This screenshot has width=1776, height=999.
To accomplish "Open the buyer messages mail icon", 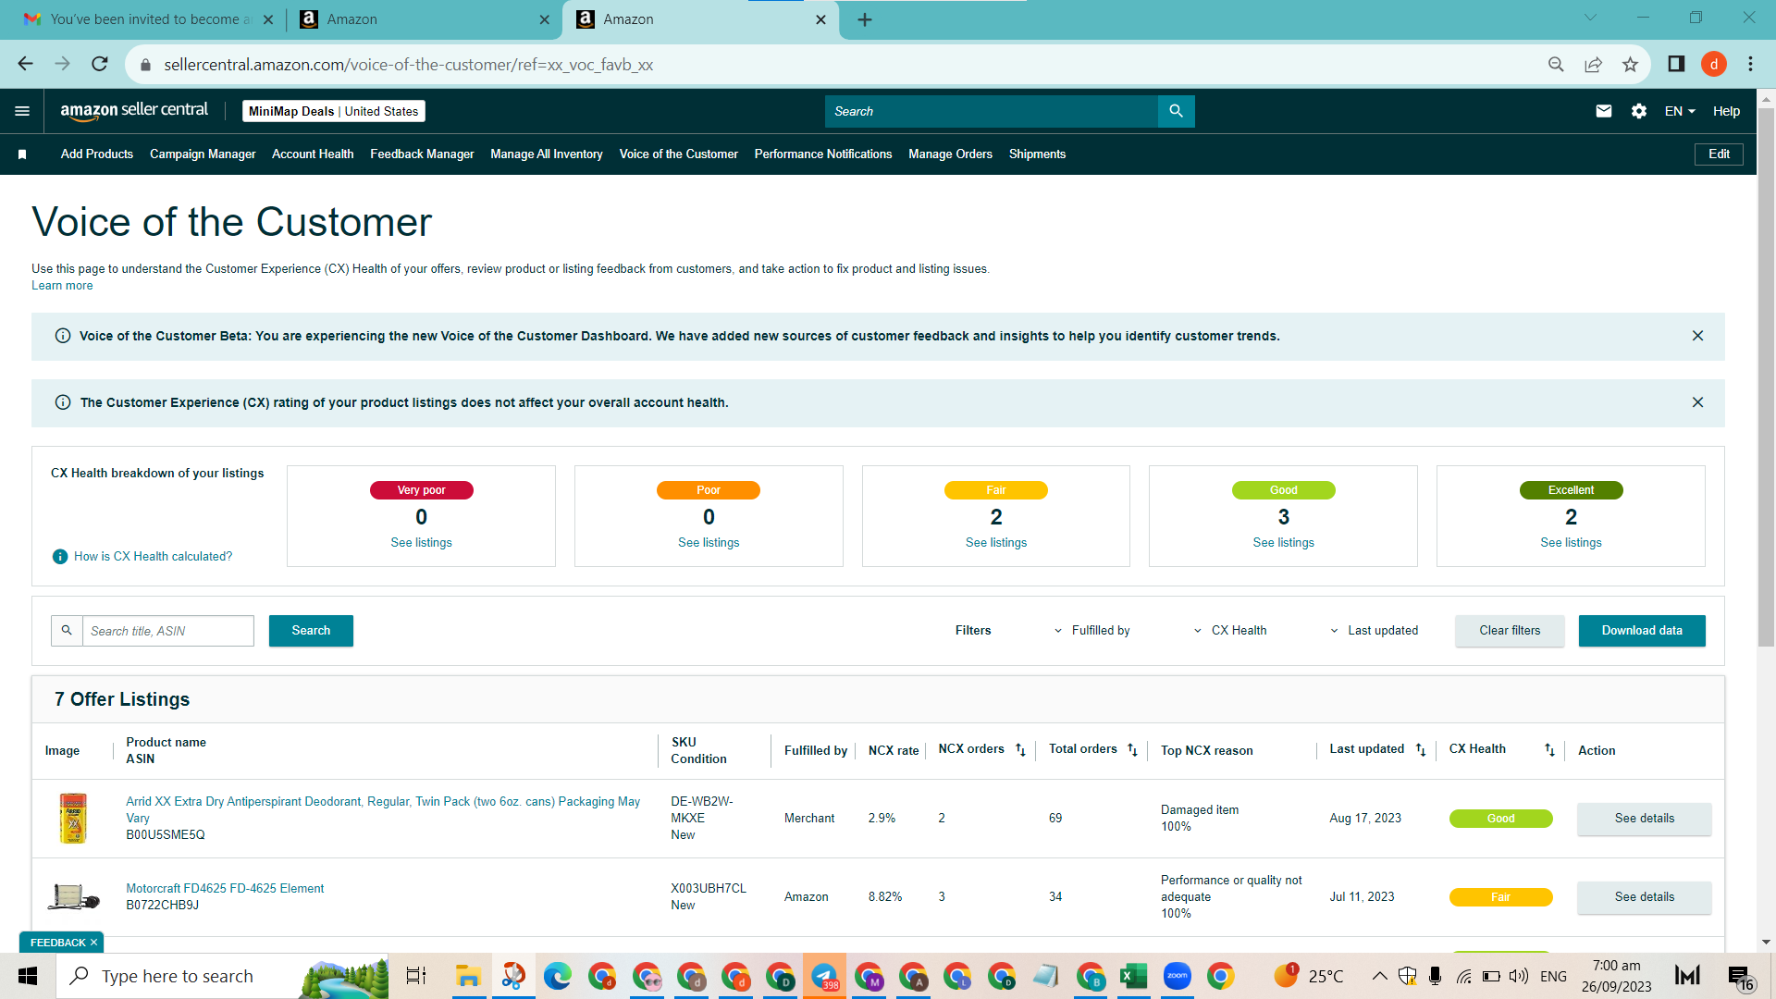I will (1604, 111).
